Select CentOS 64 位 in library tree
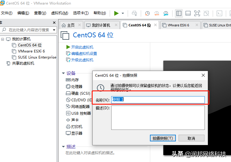231x162 pixels. coord(30,45)
